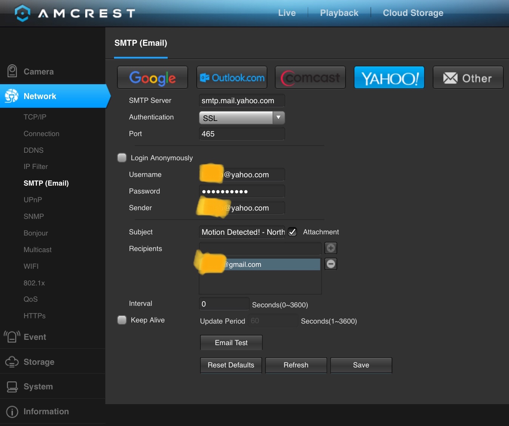Navigate to the SNMP page
Viewport: 509px width, 426px height.
click(34, 216)
